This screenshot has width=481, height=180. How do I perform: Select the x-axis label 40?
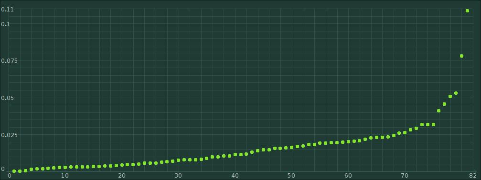pos(235,176)
